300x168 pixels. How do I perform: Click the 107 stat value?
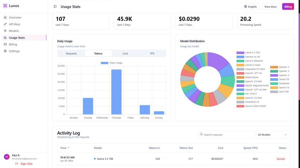pos(60,19)
